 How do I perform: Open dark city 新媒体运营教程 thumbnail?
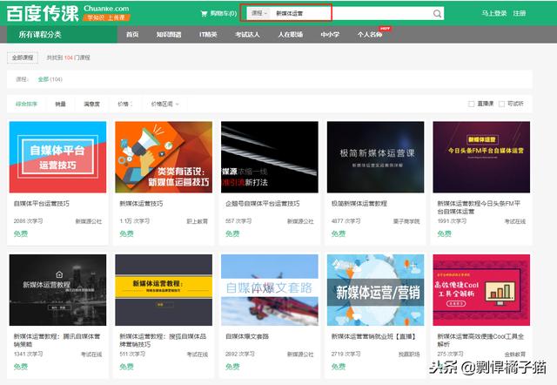[x=57, y=290]
